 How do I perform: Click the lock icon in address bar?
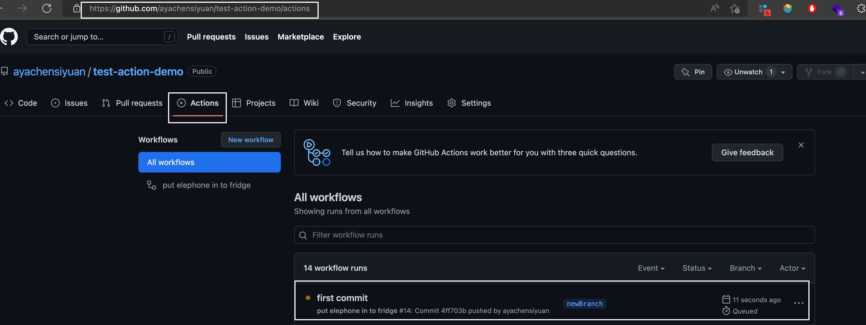(77, 8)
